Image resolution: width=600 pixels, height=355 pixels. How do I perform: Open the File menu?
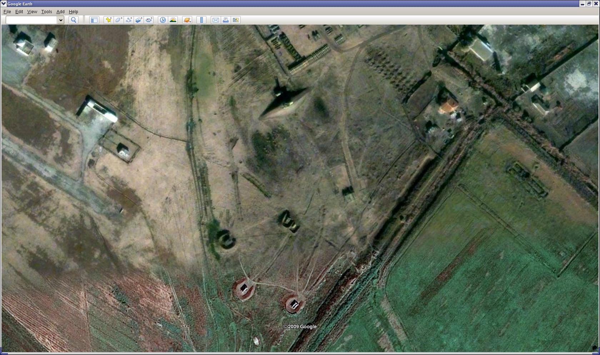click(x=7, y=11)
